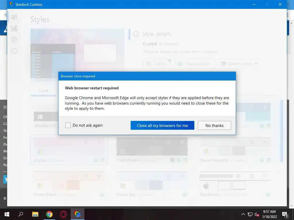Select the Fluent Graphite style card
Image resolution: width=294 pixels, height=220 pixels.
[235, 150]
